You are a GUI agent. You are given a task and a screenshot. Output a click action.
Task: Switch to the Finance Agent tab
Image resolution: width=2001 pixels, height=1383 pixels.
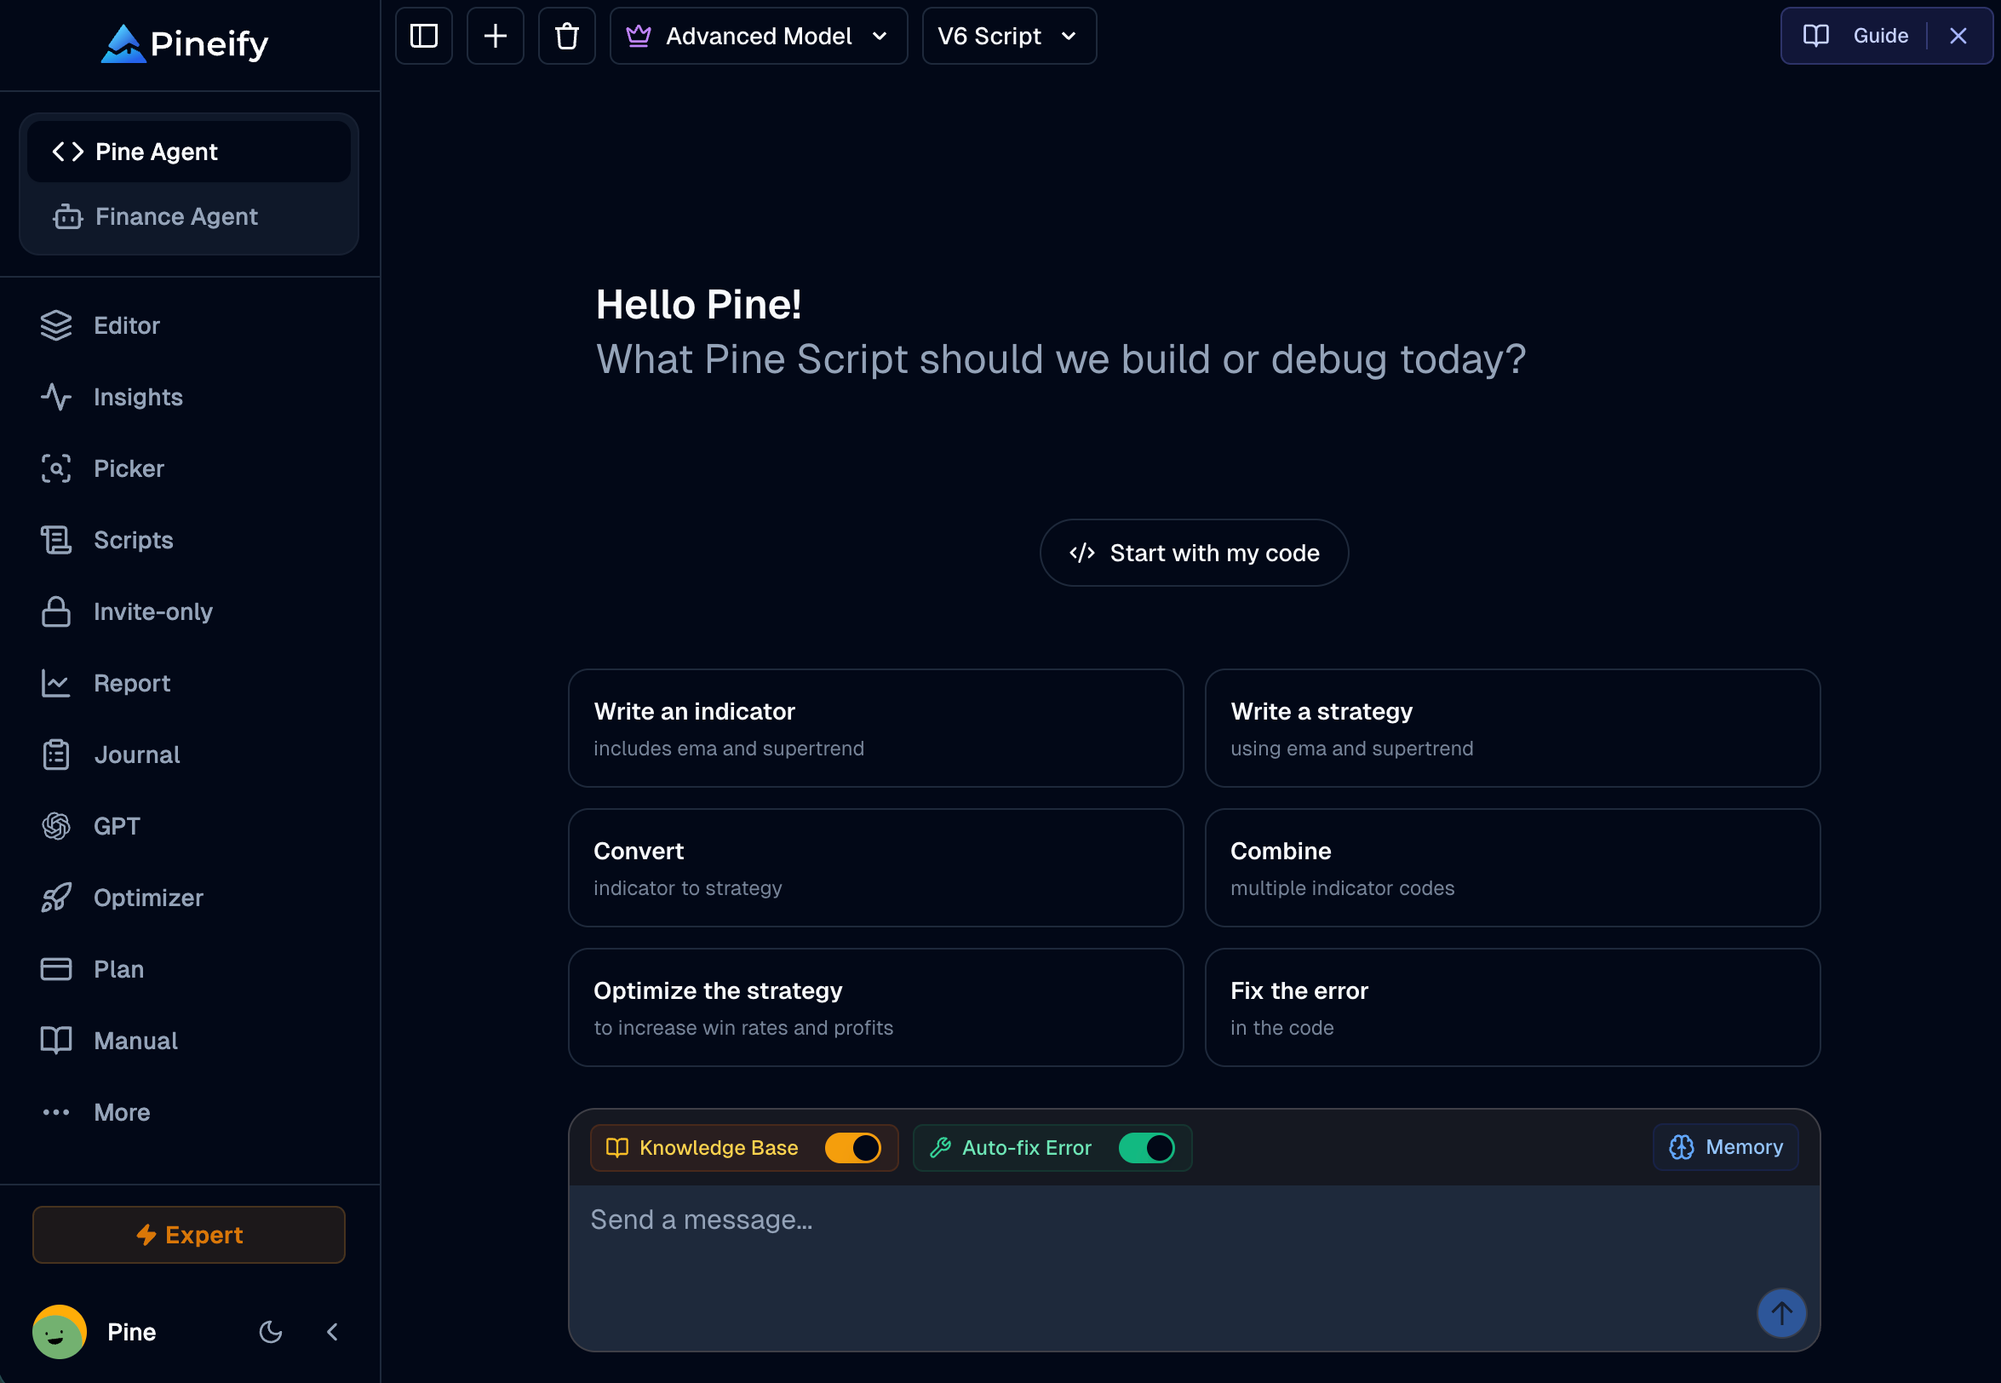coord(176,216)
